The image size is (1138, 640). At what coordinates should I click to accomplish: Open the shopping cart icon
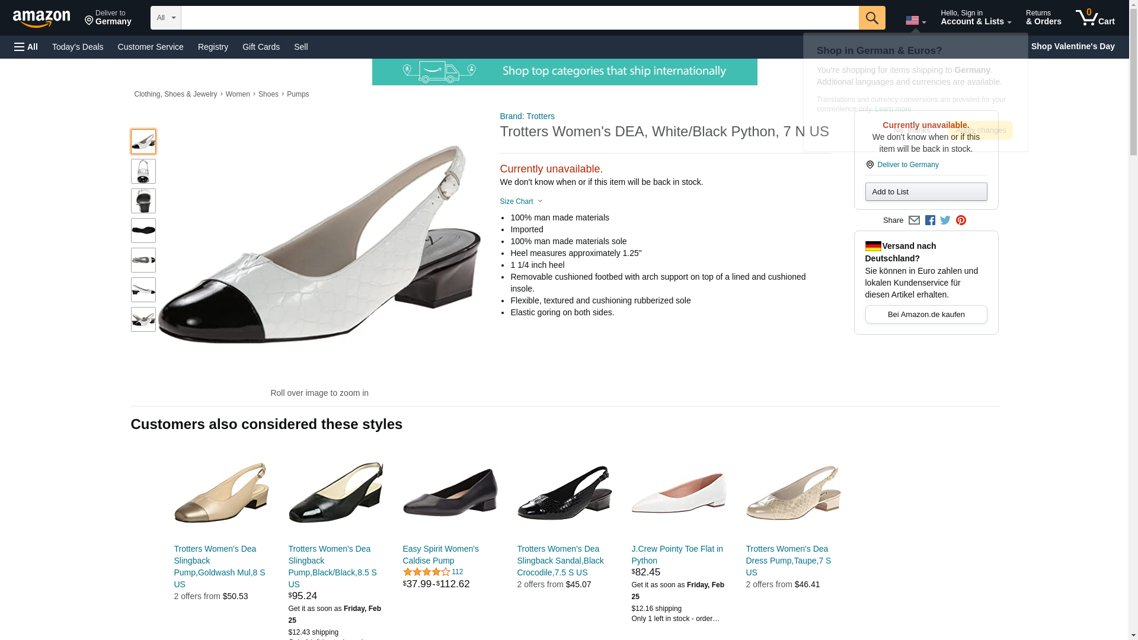click(1095, 17)
